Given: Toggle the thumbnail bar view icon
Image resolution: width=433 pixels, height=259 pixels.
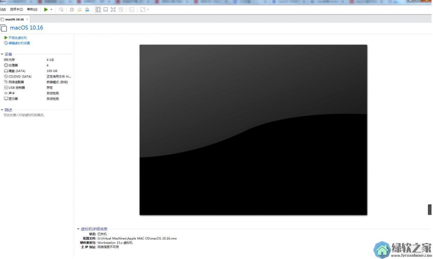Looking at the screenshot, I should 106,9.
